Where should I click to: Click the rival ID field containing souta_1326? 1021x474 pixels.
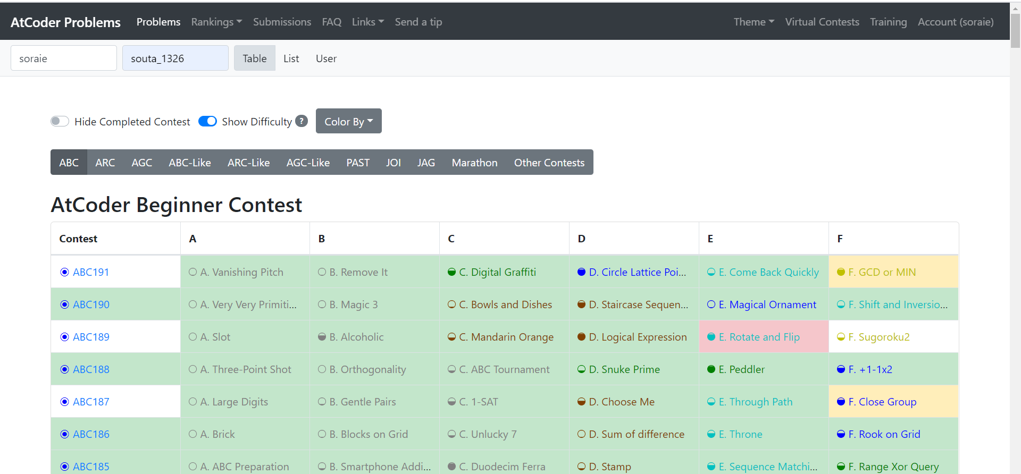pos(175,58)
